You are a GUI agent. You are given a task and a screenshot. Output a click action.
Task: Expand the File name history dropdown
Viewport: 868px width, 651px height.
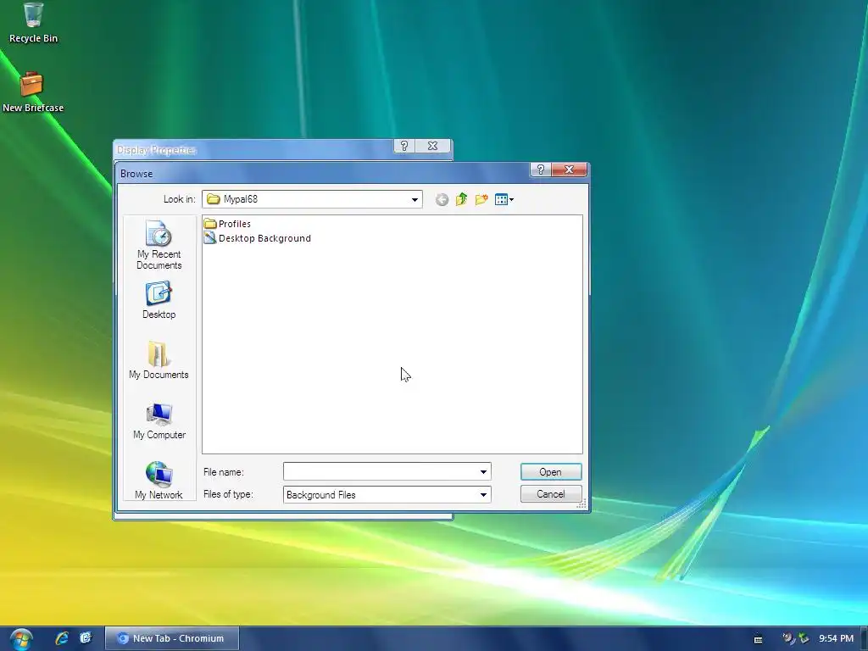(483, 471)
